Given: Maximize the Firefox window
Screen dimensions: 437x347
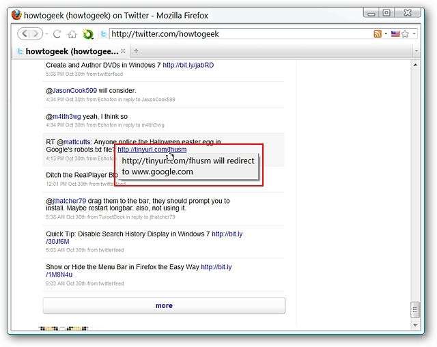Looking at the screenshot, I should tap(386, 12).
